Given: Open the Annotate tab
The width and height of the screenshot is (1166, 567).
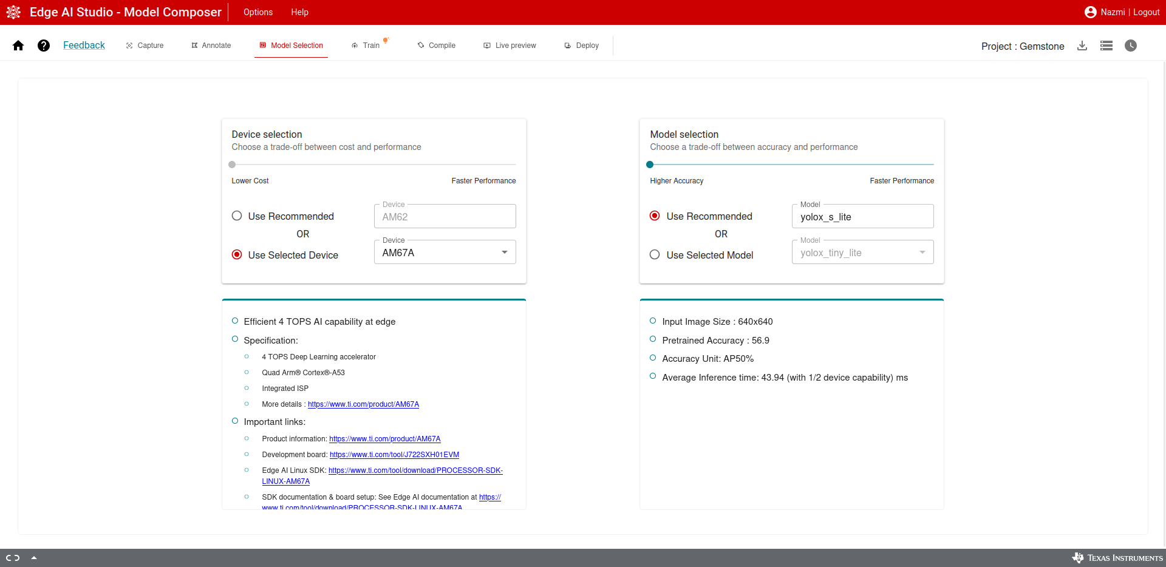Looking at the screenshot, I should coord(211,46).
